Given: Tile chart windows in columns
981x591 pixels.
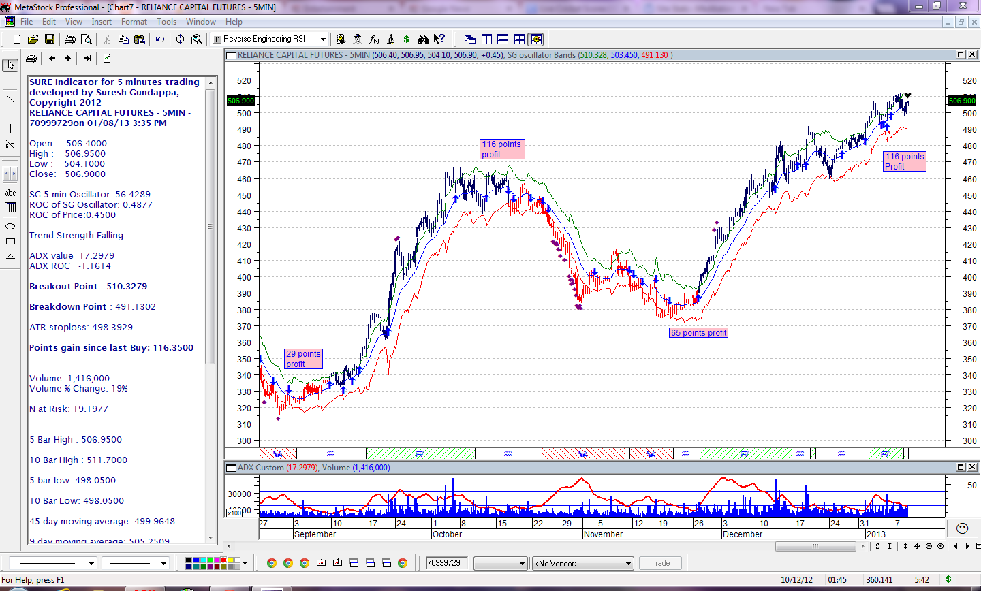Looking at the screenshot, I should (486, 39).
